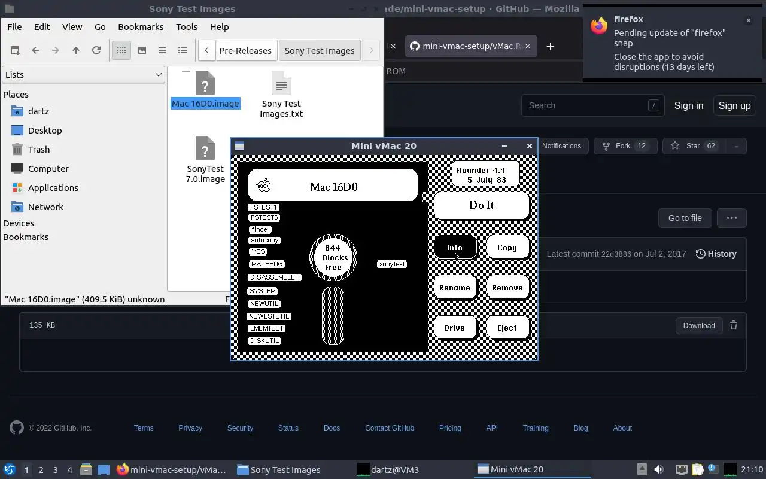Viewport: 766px width, 479px height.
Task: Open new Firefox tab with plus
Action: tap(550, 47)
